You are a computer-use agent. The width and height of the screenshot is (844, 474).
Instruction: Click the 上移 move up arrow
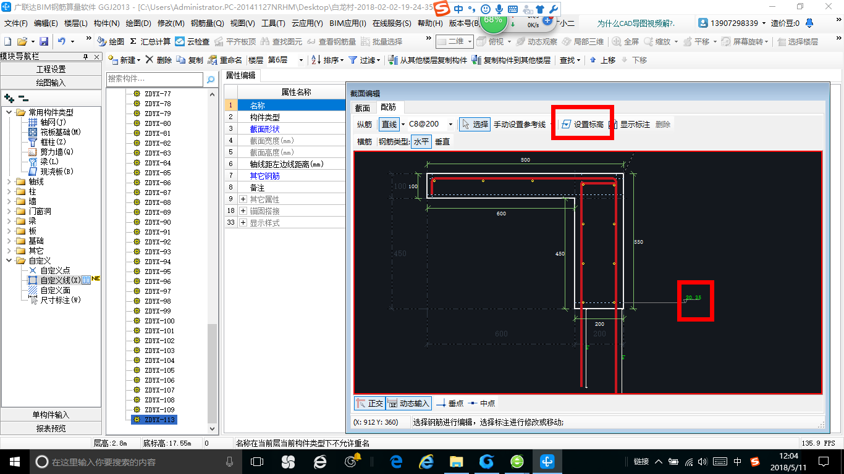[x=593, y=60]
